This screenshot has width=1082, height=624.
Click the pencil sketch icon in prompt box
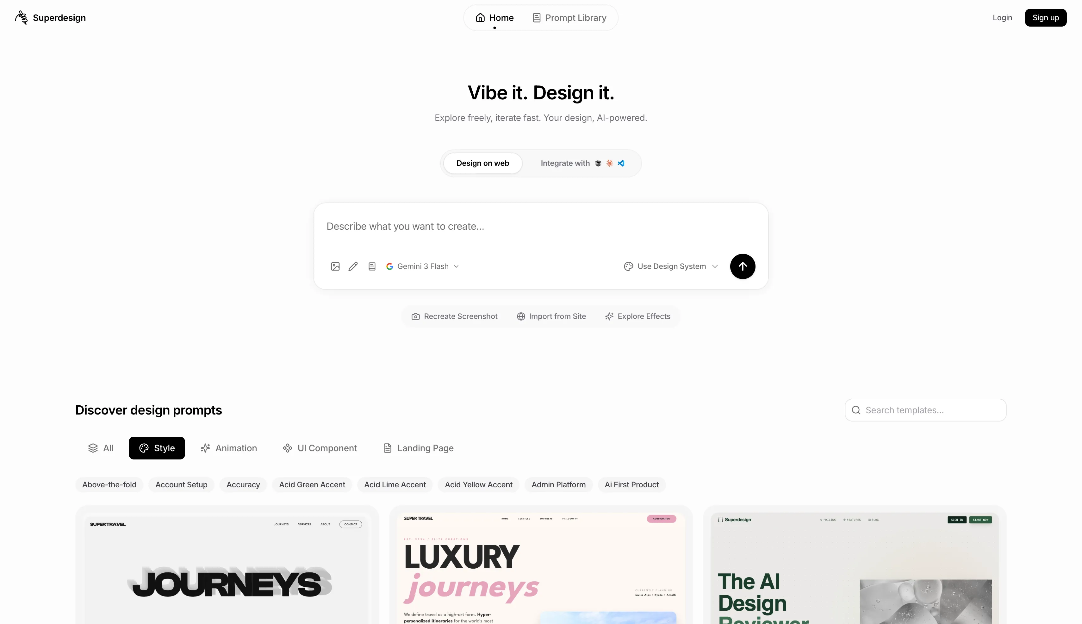[353, 266]
